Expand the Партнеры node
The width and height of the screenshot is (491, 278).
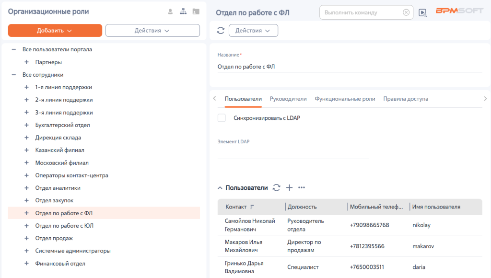click(27, 62)
